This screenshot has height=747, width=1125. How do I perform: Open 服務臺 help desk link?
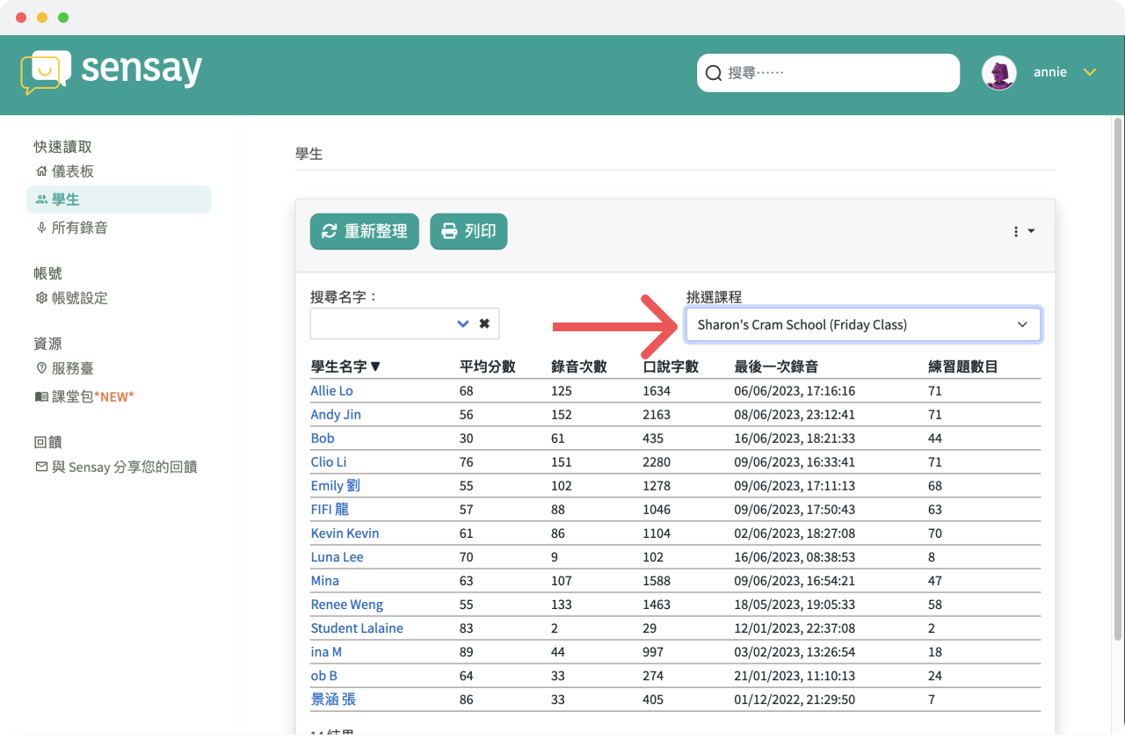click(x=64, y=368)
